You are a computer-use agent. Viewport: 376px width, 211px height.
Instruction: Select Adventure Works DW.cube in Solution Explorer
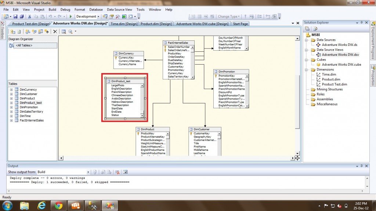[341, 65]
